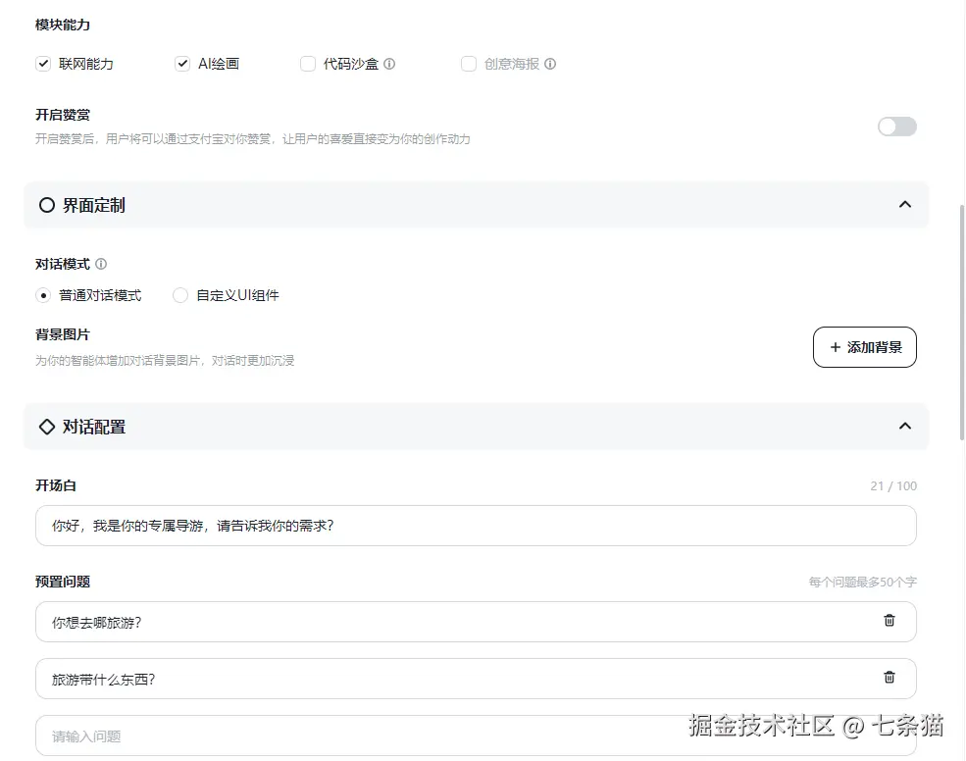
Task: Click the 预置问题 label
Action: point(63,582)
